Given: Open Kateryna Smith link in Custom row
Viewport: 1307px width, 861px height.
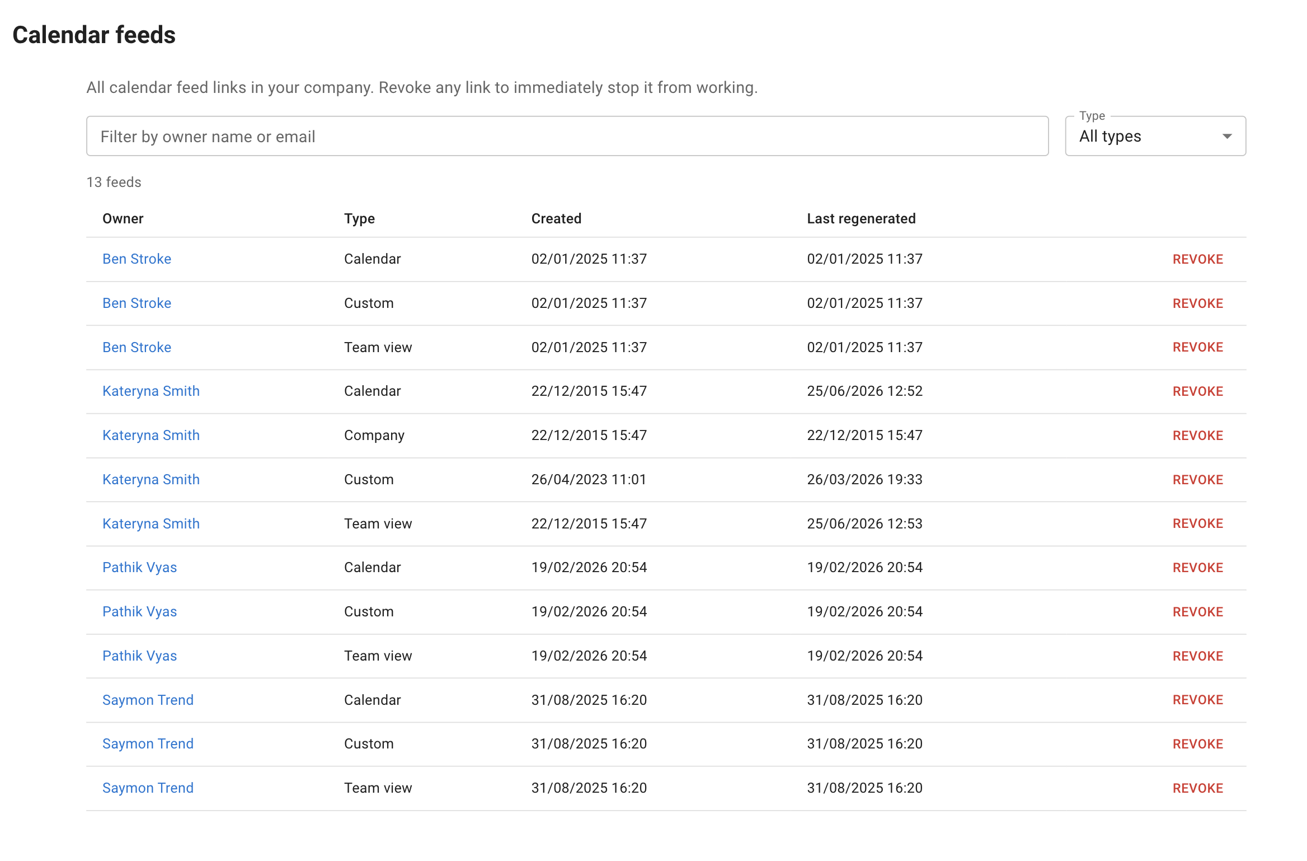Looking at the screenshot, I should (x=151, y=479).
